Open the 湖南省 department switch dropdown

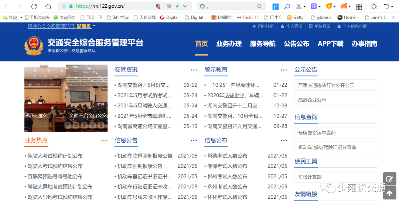pyautogui.click(x=86, y=26)
